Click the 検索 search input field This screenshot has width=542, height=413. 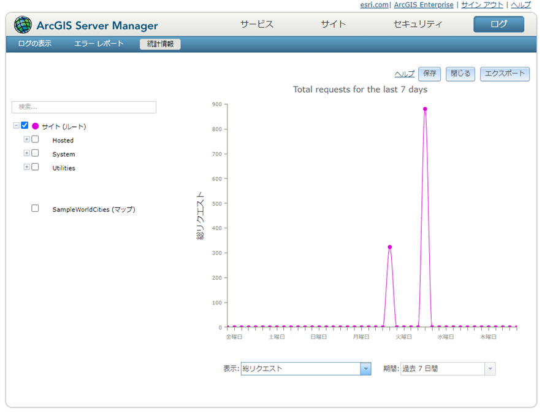click(x=84, y=107)
